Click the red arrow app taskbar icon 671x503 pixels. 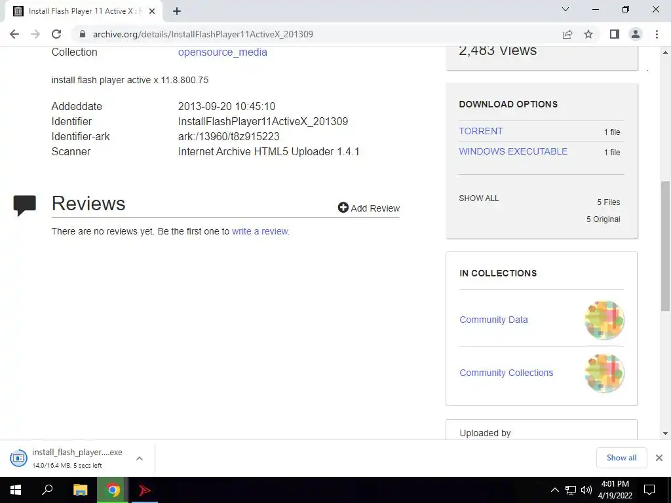point(145,490)
